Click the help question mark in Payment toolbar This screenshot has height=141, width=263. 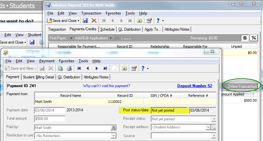[x=143, y=68]
